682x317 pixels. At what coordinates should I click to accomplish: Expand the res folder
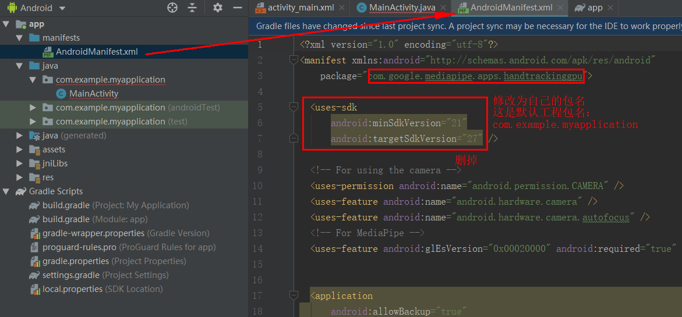19,177
